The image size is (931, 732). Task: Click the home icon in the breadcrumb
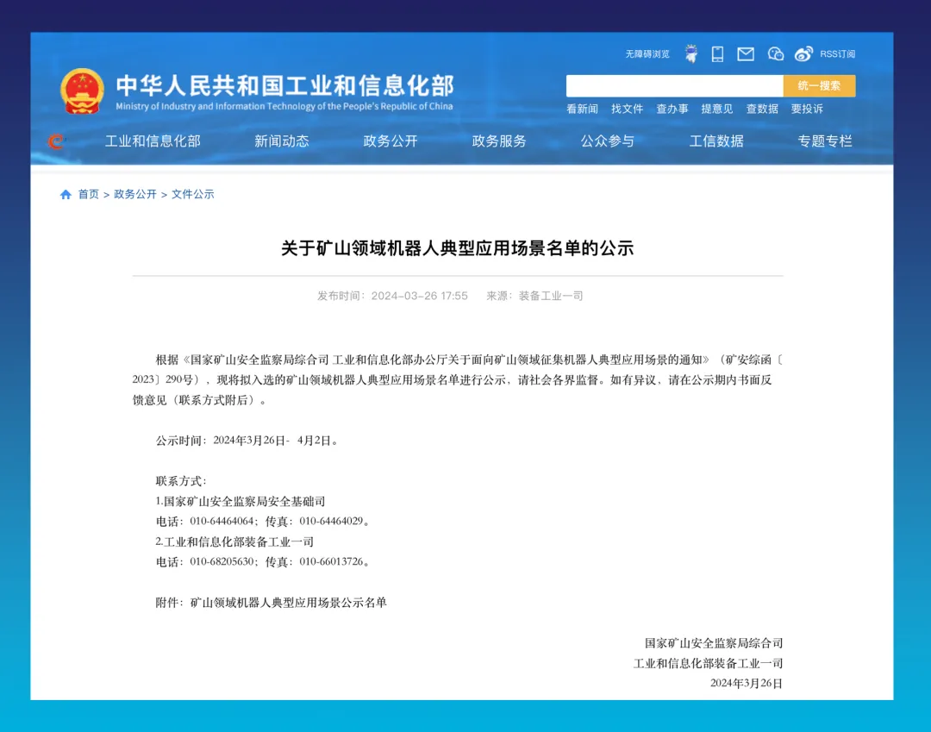click(66, 195)
